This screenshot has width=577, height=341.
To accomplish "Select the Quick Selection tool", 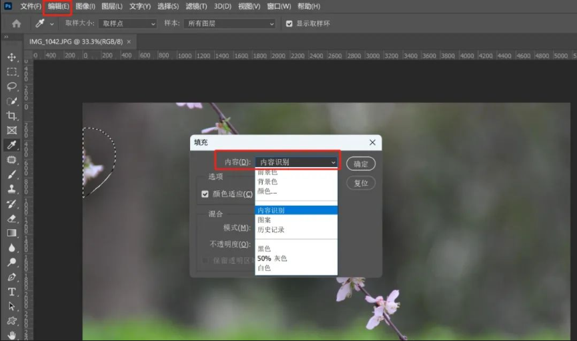I will pyautogui.click(x=11, y=101).
